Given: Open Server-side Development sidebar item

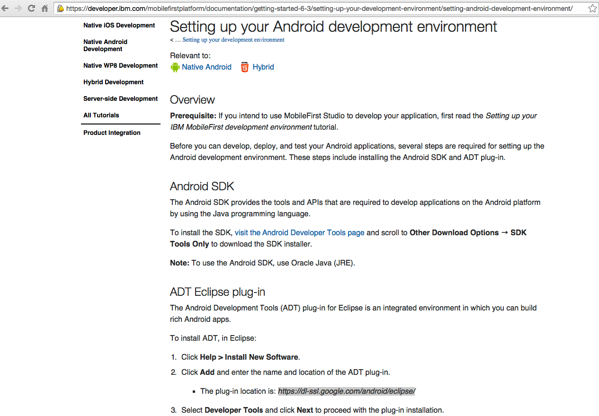Looking at the screenshot, I should (x=121, y=99).
